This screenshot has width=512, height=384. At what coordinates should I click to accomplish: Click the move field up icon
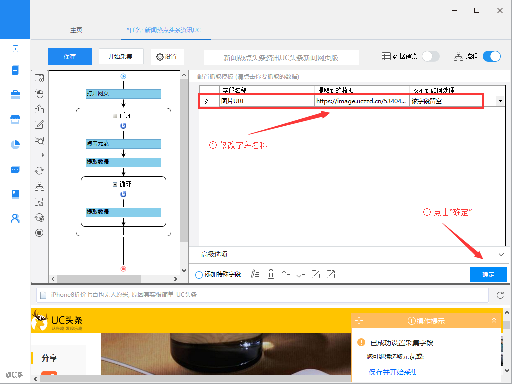(x=286, y=274)
